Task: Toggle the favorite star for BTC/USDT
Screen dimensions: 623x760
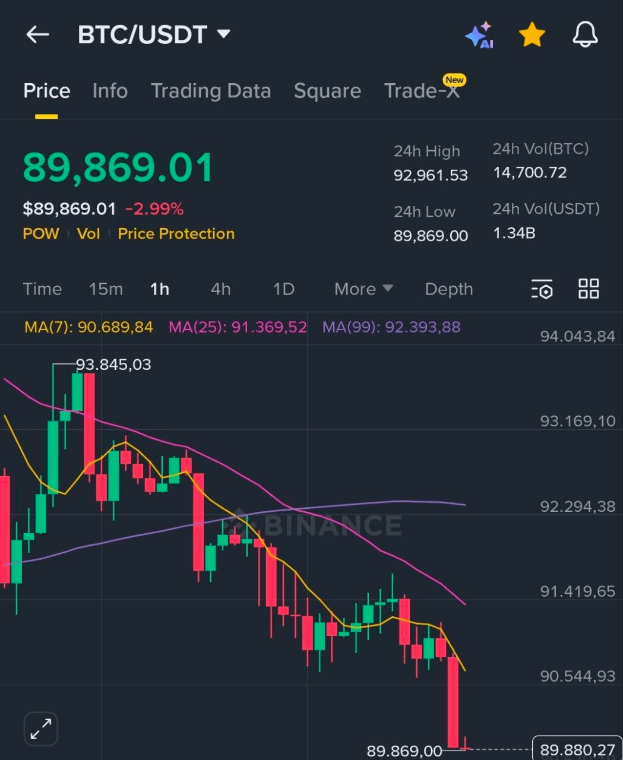Action: 532,35
